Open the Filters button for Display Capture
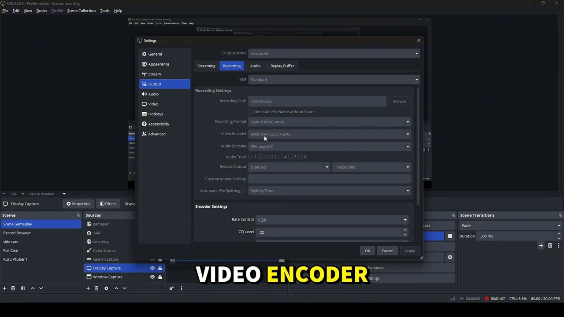This screenshot has width=564, height=317. pos(108,204)
